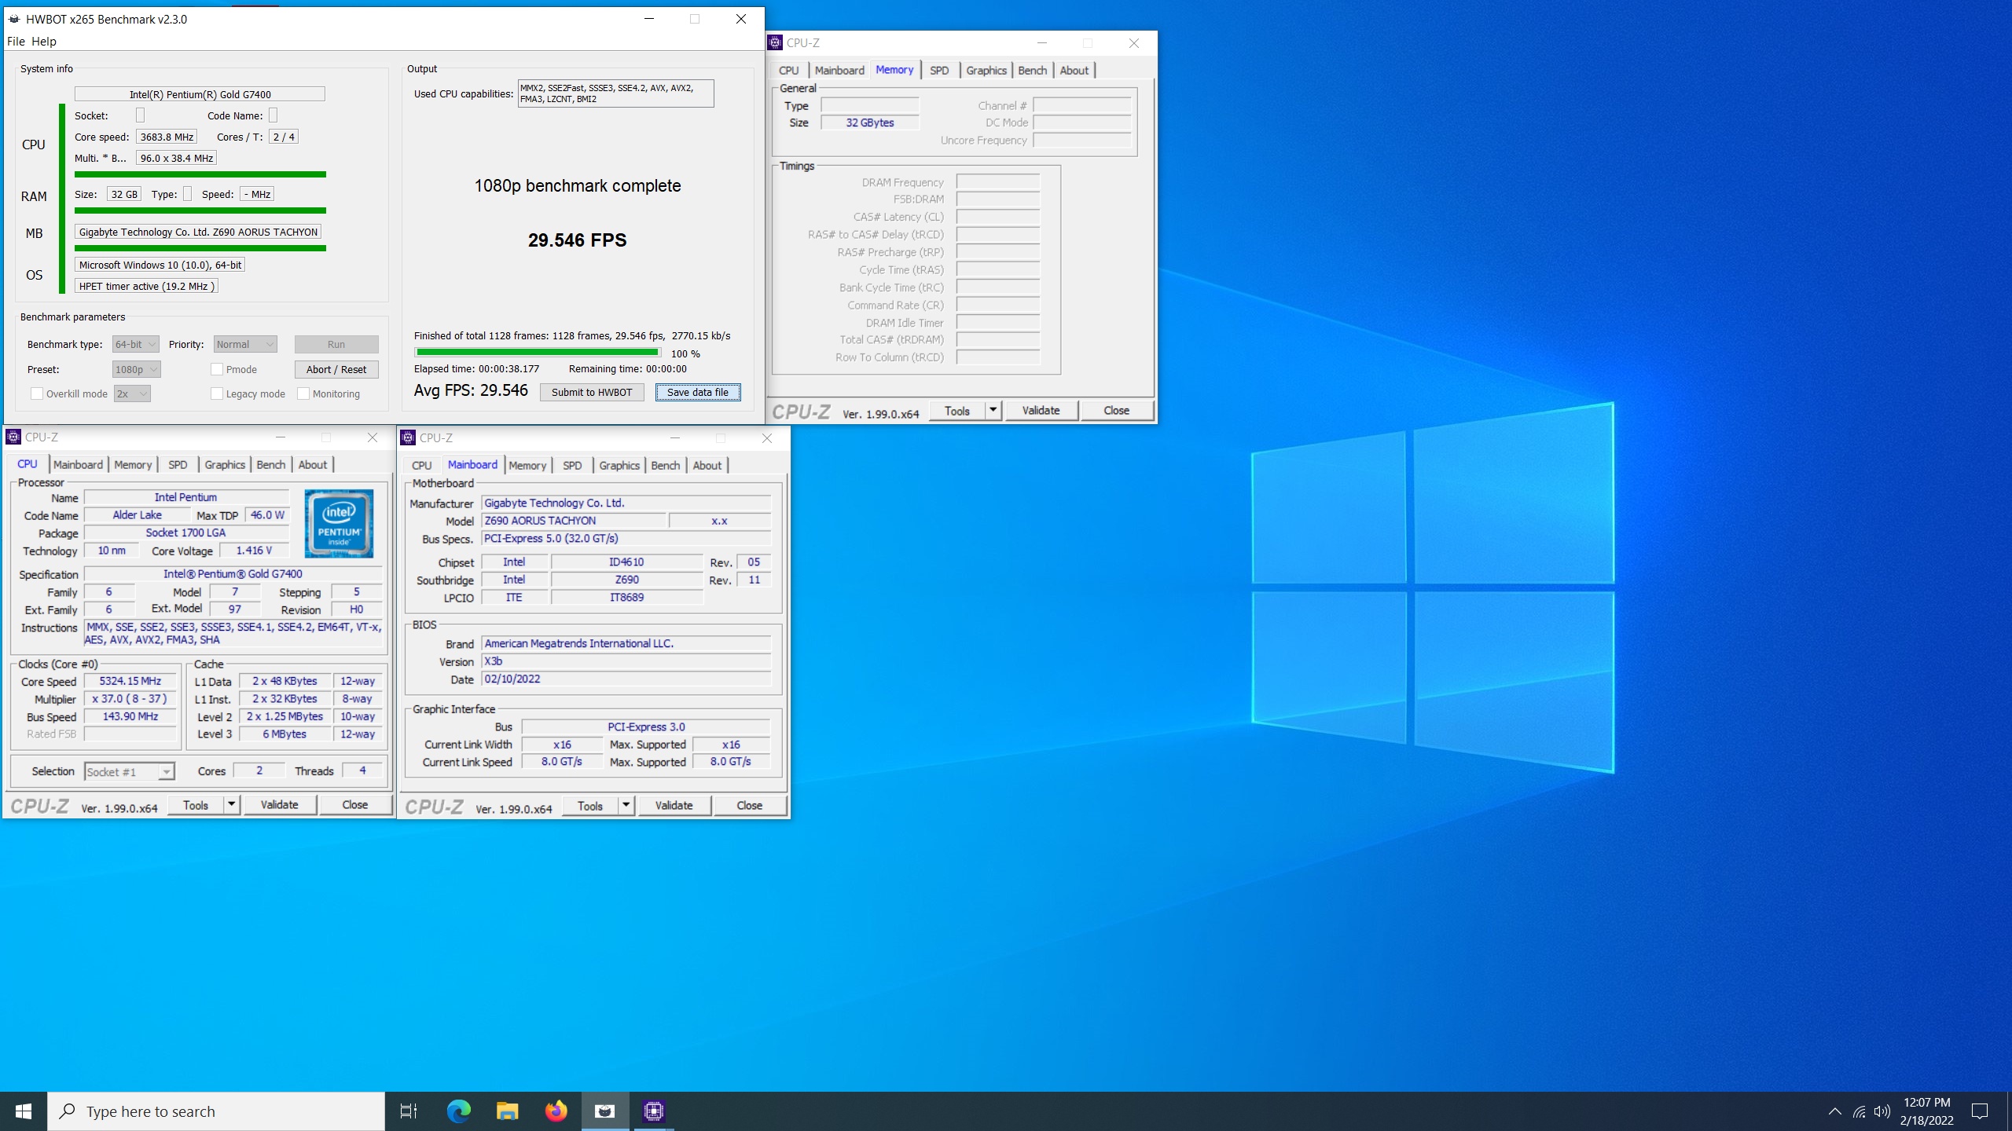Click the Intel Pentium logo image
Viewport: 2012px width, 1131px height.
pyautogui.click(x=339, y=524)
